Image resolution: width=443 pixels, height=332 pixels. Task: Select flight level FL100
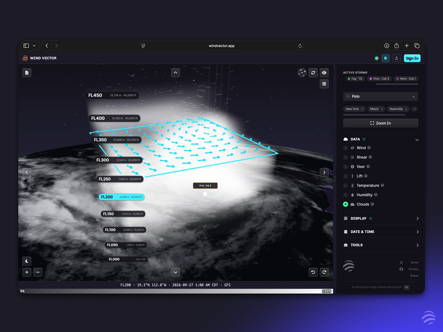pyautogui.click(x=124, y=230)
